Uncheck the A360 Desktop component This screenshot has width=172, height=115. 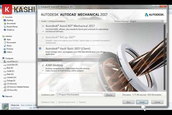(x=43, y=65)
